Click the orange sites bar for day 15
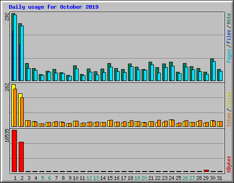Viewport: 234px width, 183px height. coord(111,123)
